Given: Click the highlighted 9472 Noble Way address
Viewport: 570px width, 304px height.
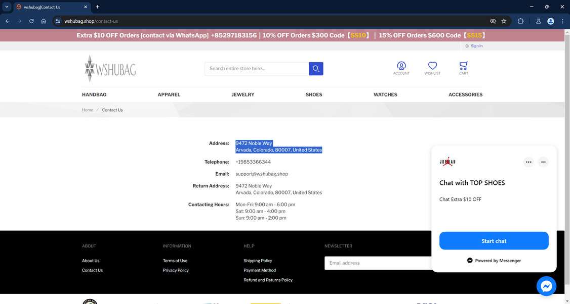Looking at the screenshot, I should click(279, 146).
